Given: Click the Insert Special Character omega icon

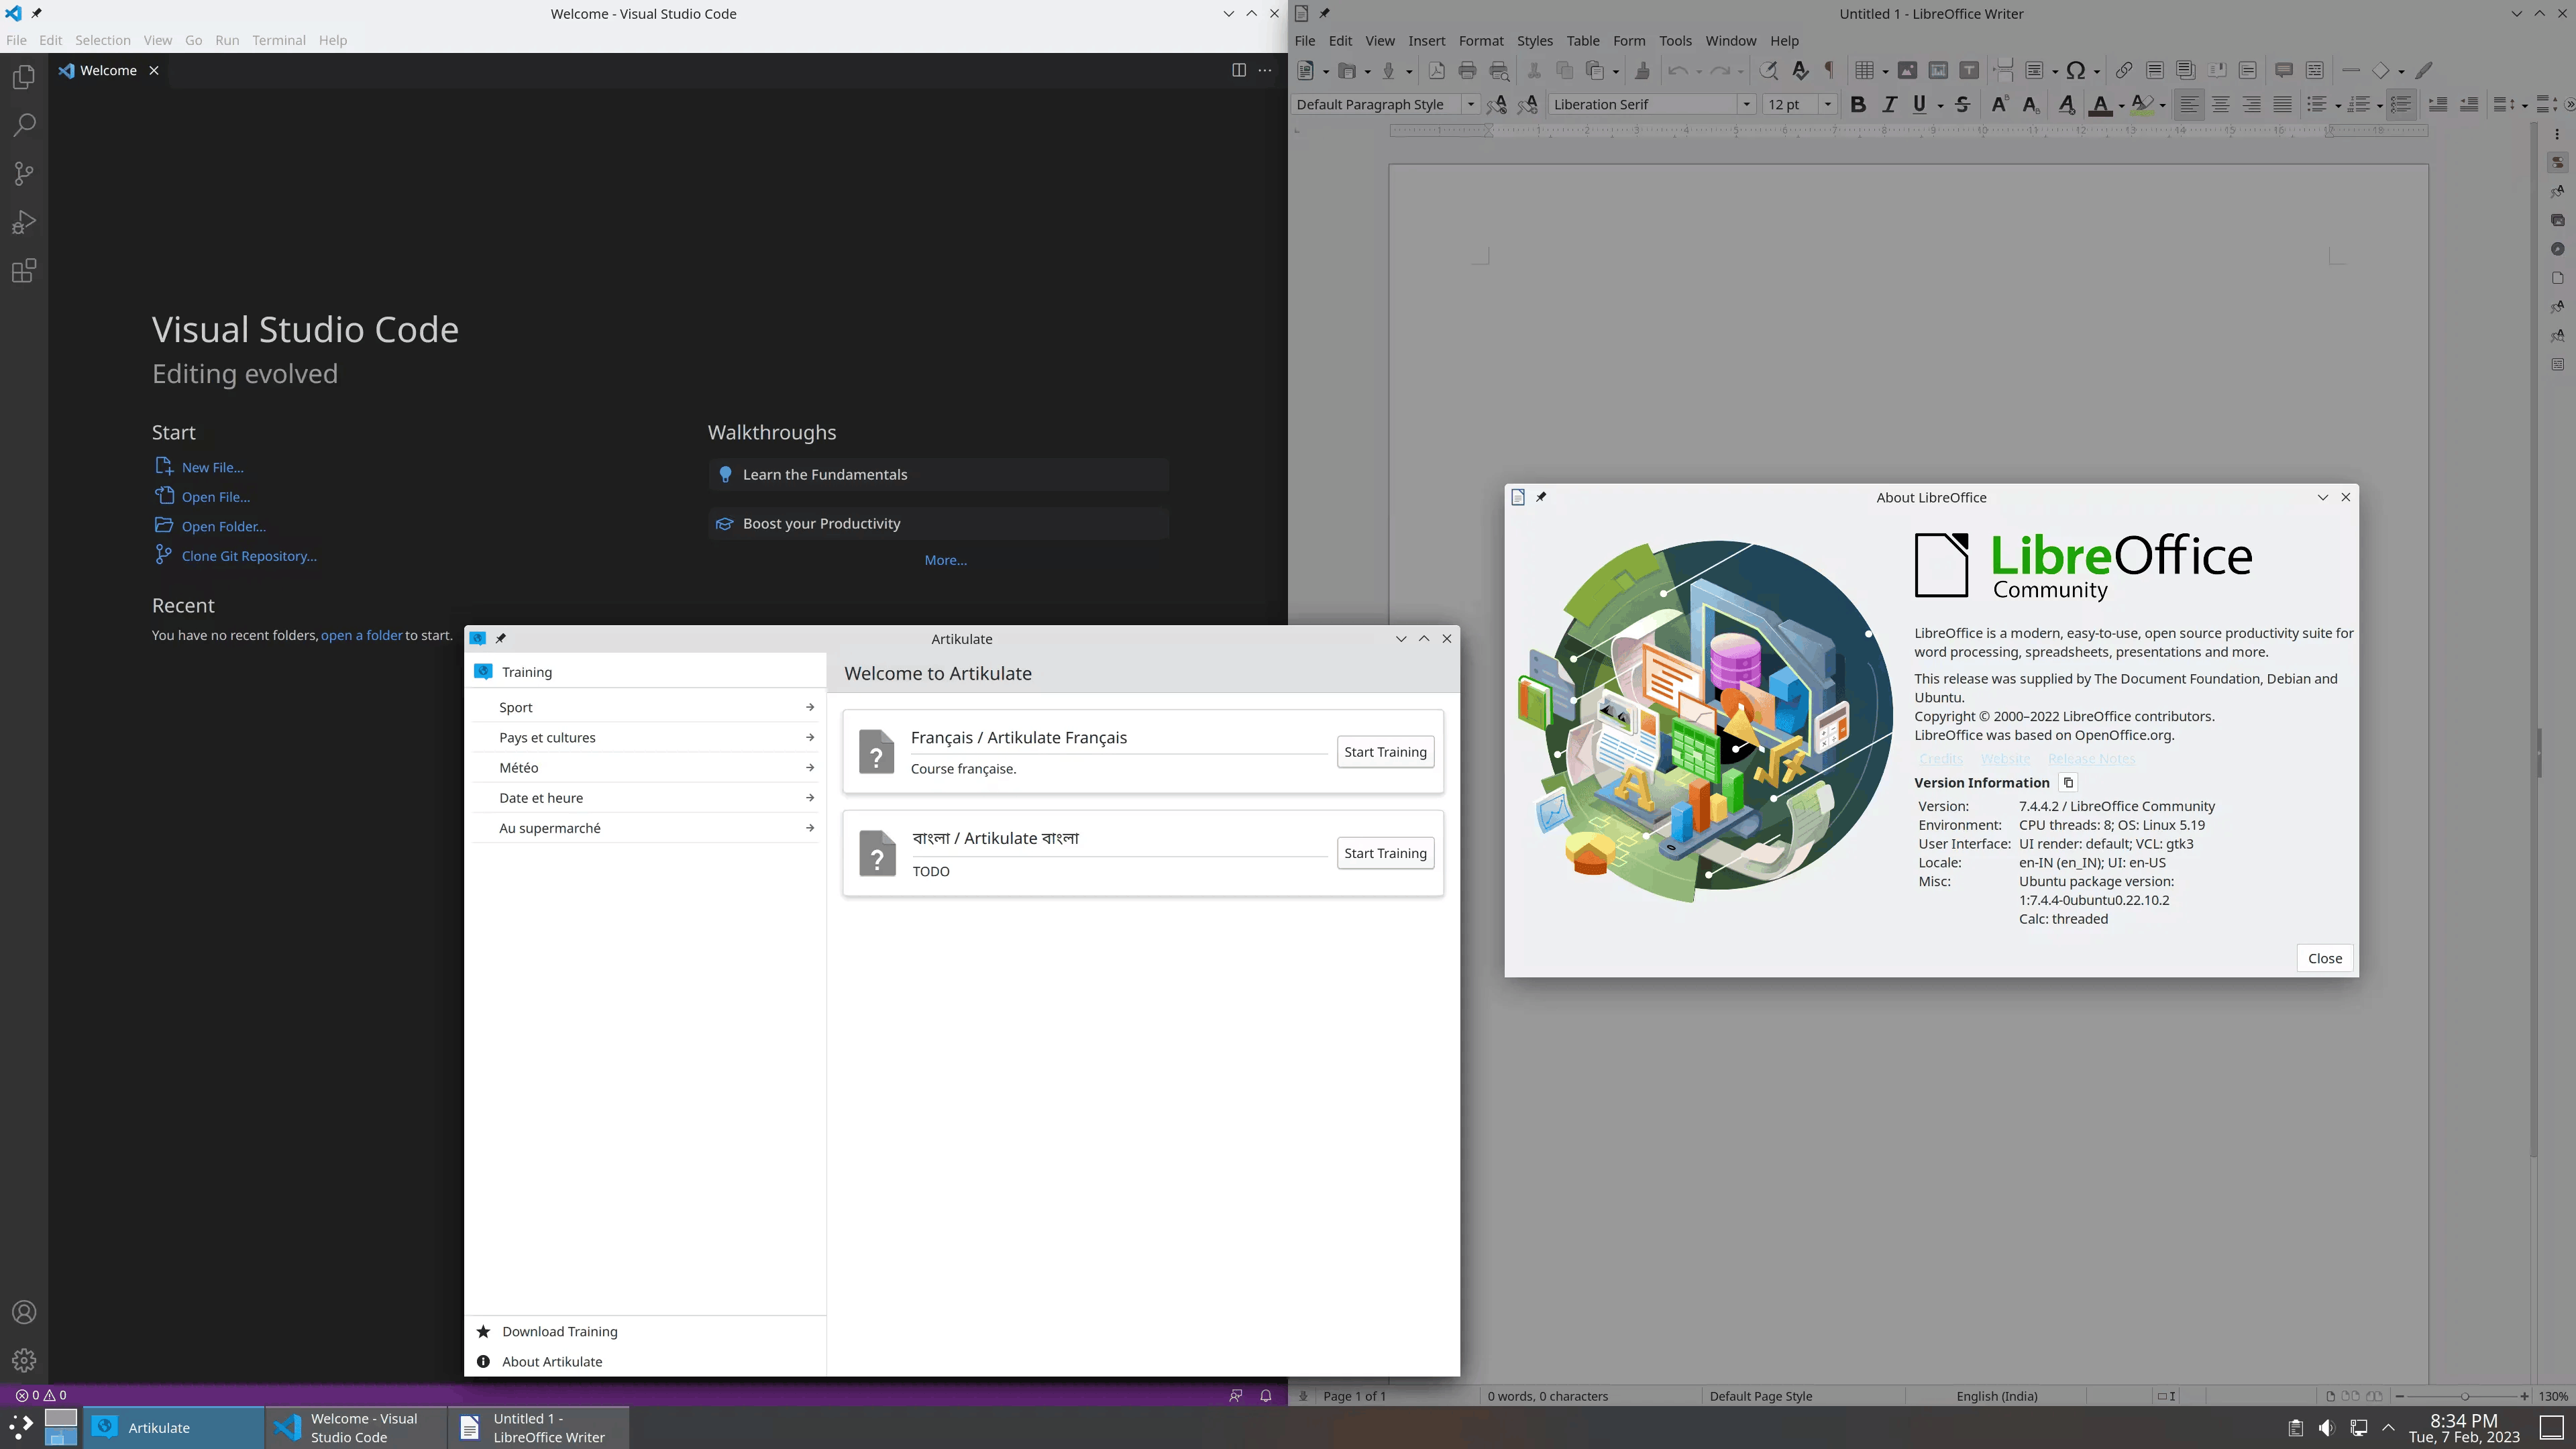Looking at the screenshot, I should pyautogui.click(x=2076, y=70).
